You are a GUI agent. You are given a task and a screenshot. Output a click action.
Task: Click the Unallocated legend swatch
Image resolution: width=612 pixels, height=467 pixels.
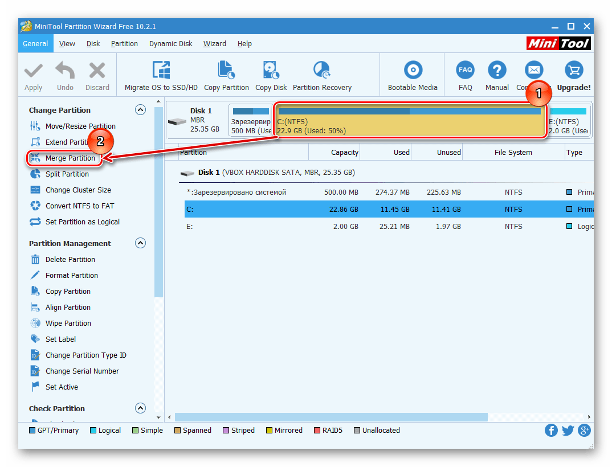[357, 431]
